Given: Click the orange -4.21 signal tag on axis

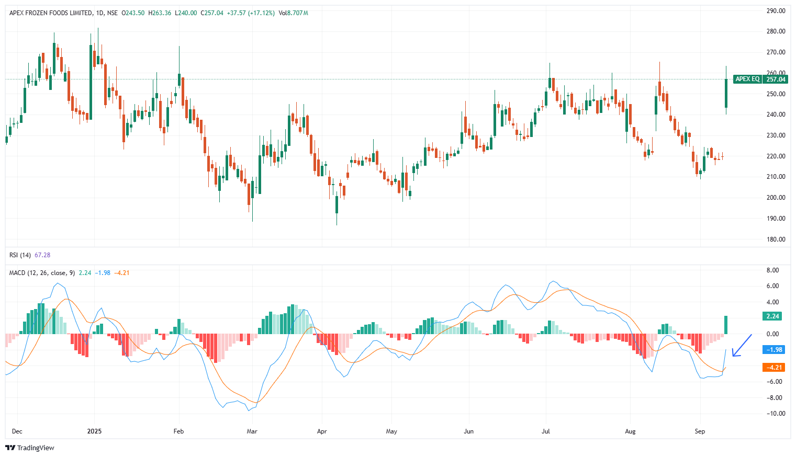Looking at the screenshot, I should [x=773, y=368].
